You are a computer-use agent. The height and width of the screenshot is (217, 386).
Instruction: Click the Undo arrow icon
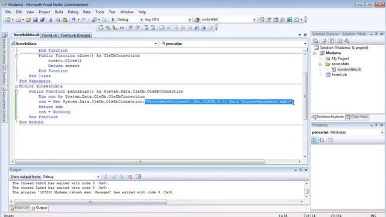[74, 19]
